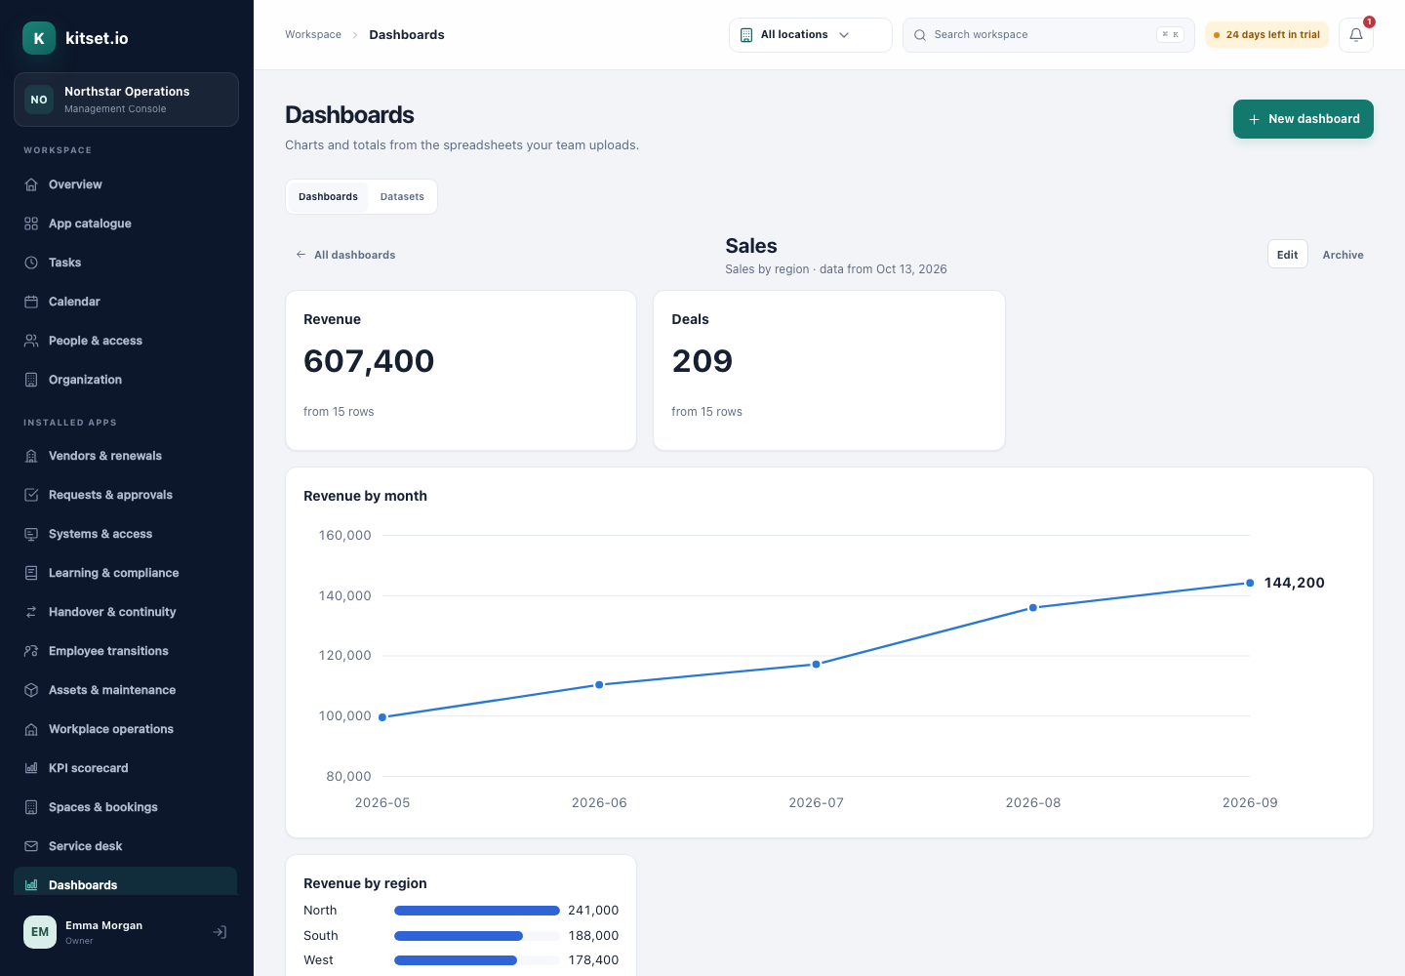Click the sign-out icon beside Emma Morgan

click(221, 932)
